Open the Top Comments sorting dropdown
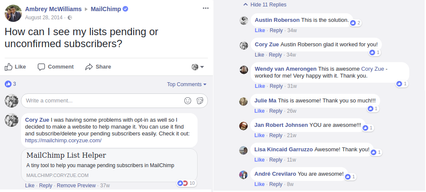The width and height of the screenshot is (426, 192). click(187, 84)
